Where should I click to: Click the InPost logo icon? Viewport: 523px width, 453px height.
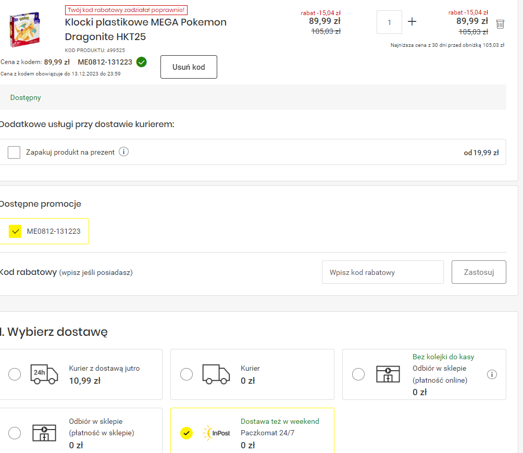tap(217, 433)
